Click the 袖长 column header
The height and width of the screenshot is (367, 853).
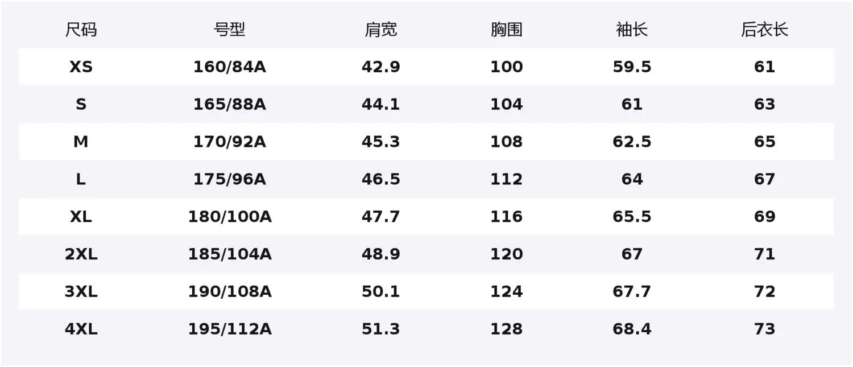coord(632,30)
